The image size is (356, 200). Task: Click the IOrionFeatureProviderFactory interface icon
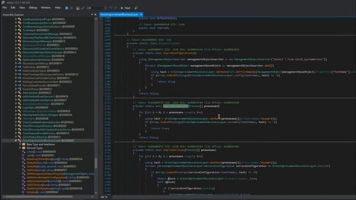pos(20,78)
